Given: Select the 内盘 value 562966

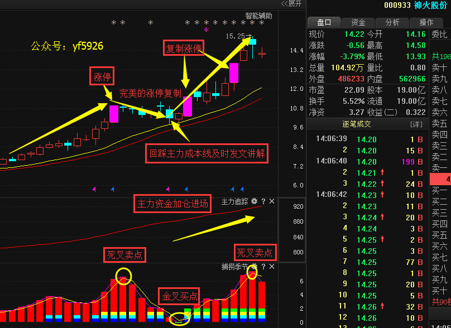Looking at the screenshot, I should point(412,79).
